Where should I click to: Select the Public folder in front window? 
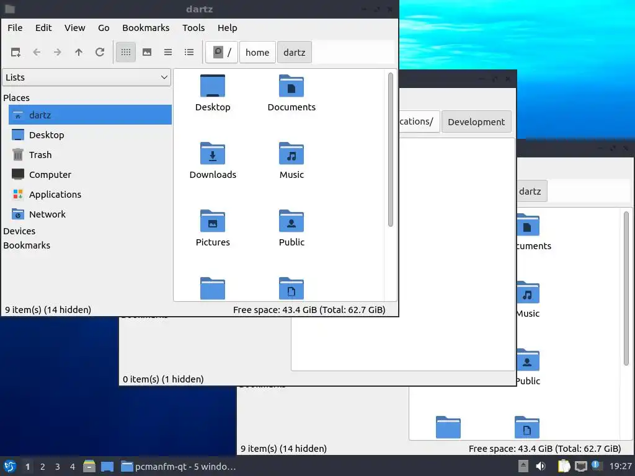click(x=291, y=228)
